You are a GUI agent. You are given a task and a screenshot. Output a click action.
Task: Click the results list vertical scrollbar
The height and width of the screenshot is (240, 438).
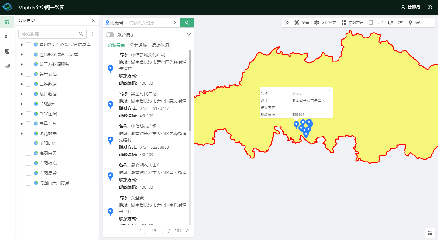190,91
